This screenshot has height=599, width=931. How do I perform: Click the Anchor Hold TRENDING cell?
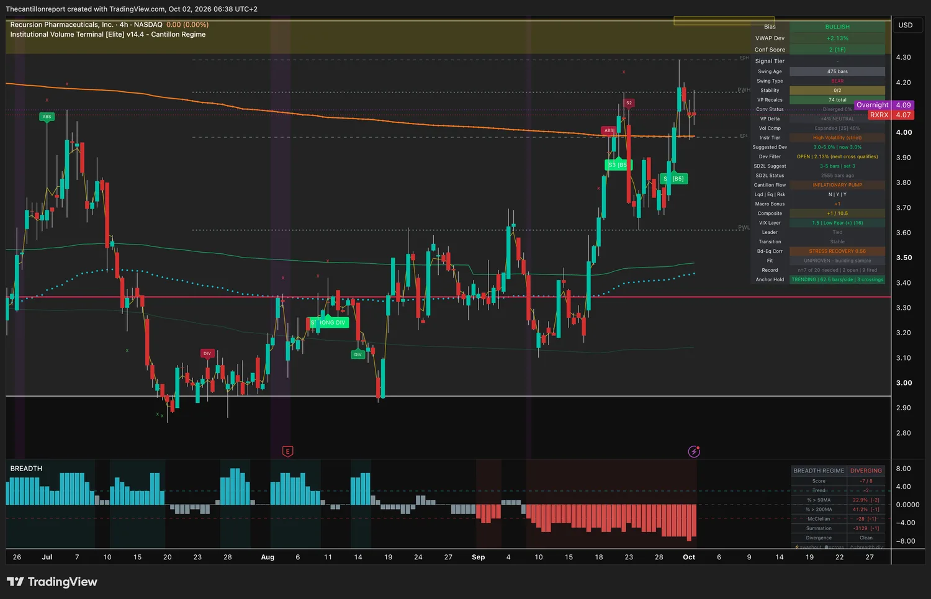tap(837, 279)
